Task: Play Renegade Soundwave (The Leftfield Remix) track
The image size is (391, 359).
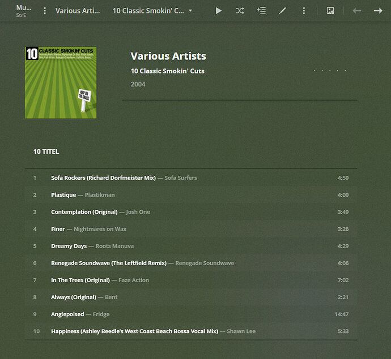Action: [109, 263]
